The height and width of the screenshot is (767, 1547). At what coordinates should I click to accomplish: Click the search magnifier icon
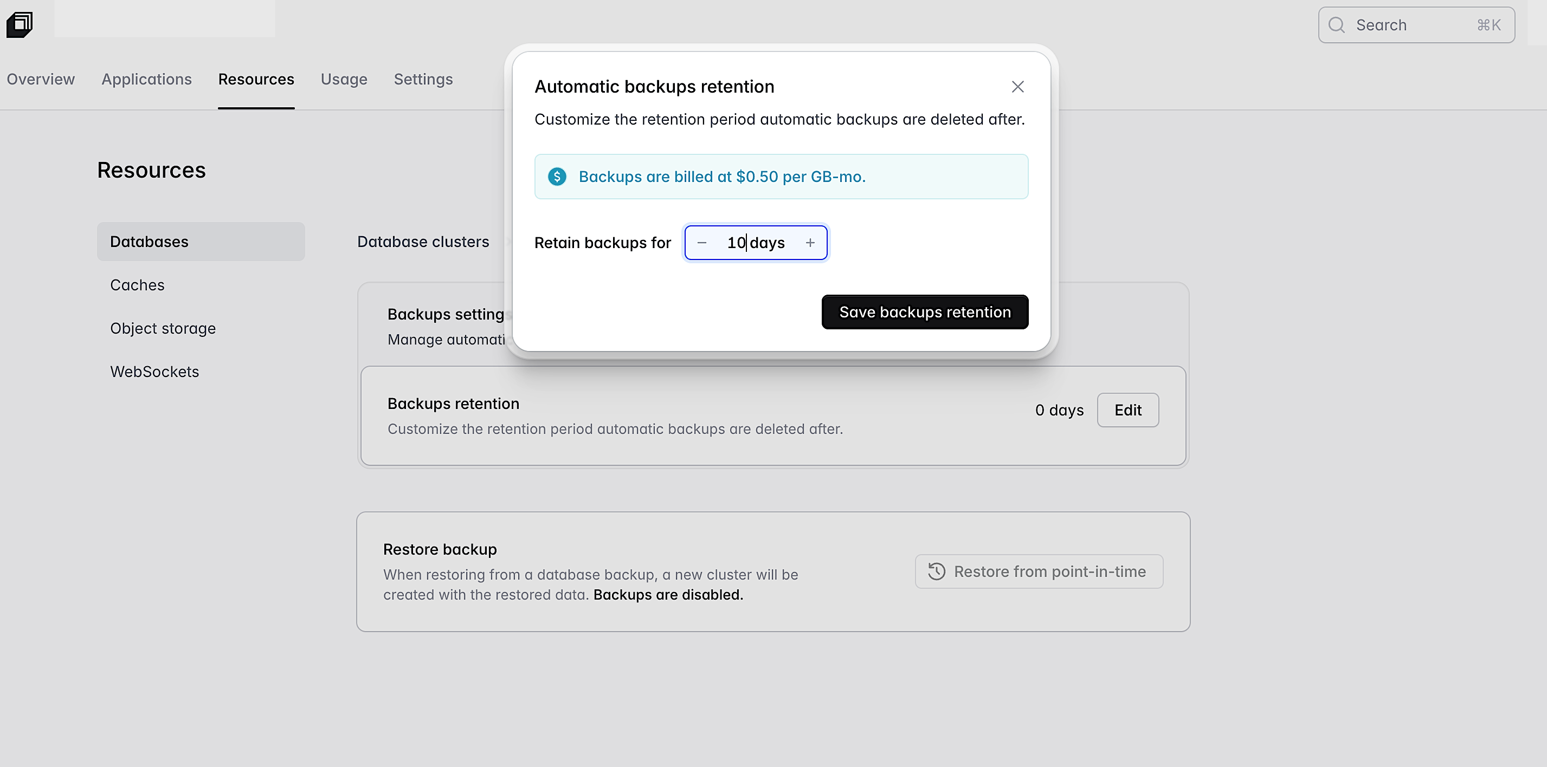tap(1336, 25)
